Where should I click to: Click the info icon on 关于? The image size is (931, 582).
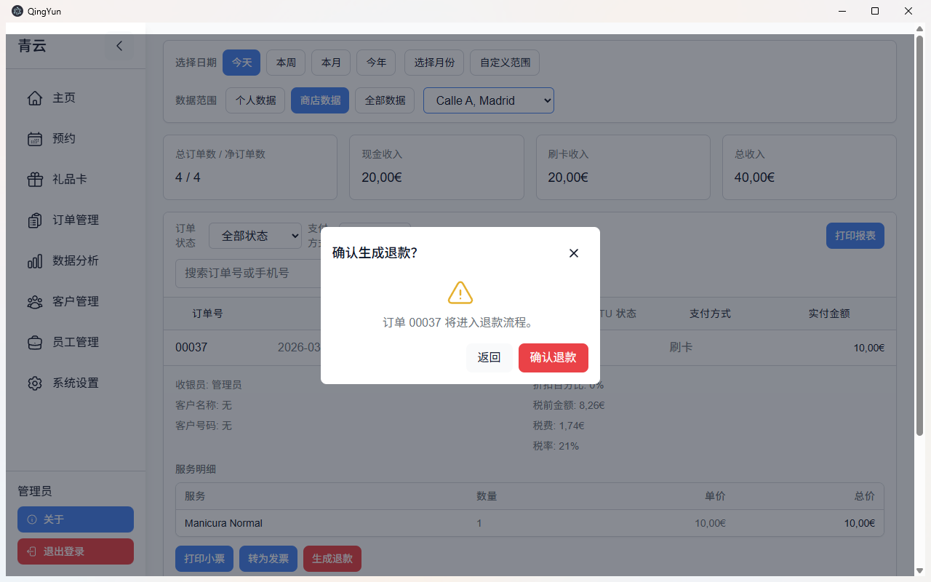[32, 519]
